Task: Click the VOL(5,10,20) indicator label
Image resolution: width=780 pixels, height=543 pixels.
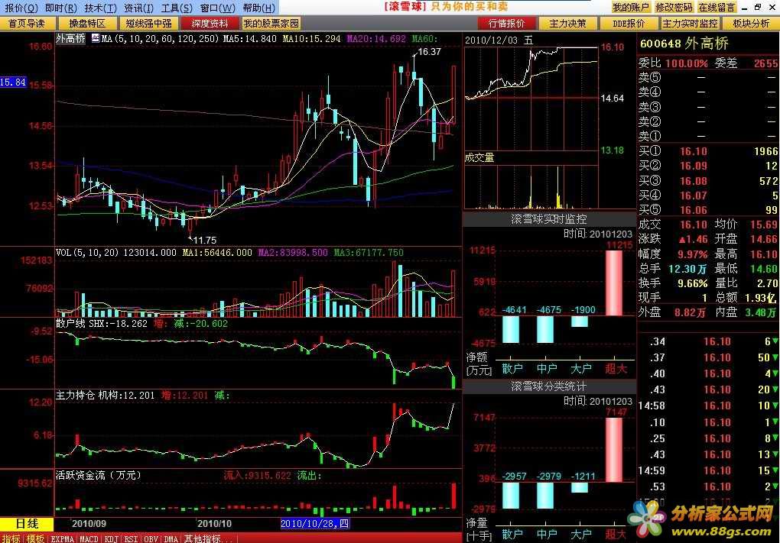Action: (87, 252)
